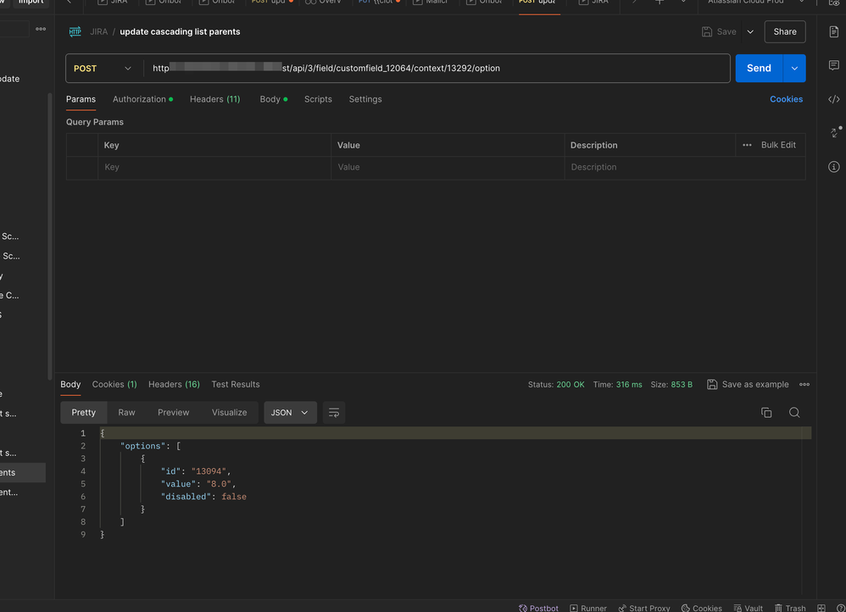This screenshot has height=612, width=846.
Task: Click the JIRA collection breadcrumb
Action: click(x=98, y=32)
